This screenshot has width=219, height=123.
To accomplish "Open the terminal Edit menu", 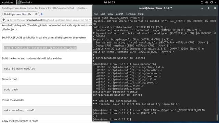I will [103, 14].
